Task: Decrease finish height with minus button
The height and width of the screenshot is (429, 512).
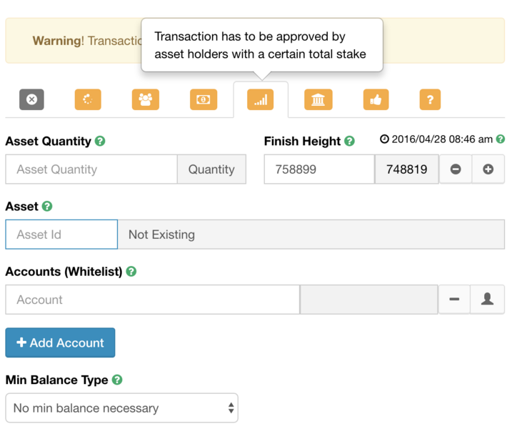Action: (456, 169)
